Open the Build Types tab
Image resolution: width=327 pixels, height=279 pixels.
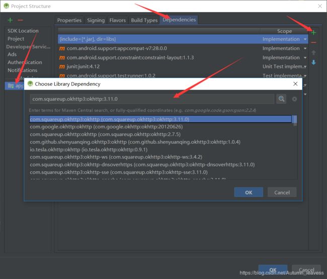(x=144, y=20)
